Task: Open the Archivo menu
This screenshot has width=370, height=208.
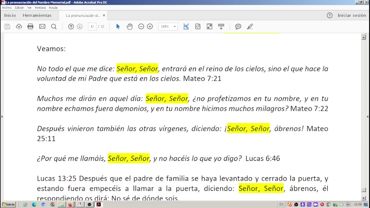Action: tap(7, 8)
